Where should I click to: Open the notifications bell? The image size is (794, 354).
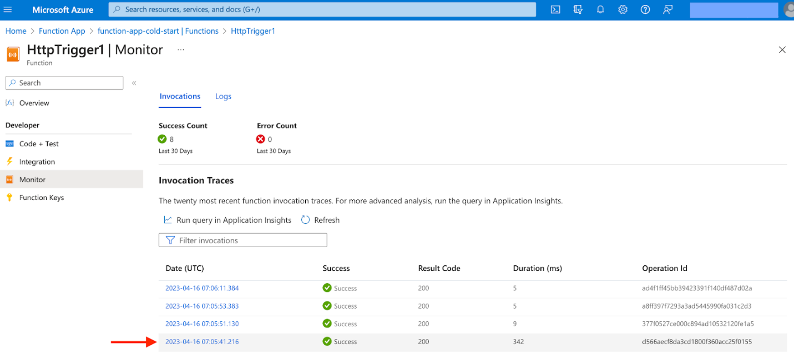click(600, 9)
